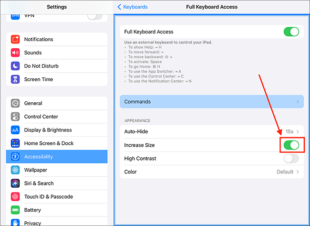Tap the Display & Brightness AA icon
This screenshot has width=310, height=226.
click(15, 130)
